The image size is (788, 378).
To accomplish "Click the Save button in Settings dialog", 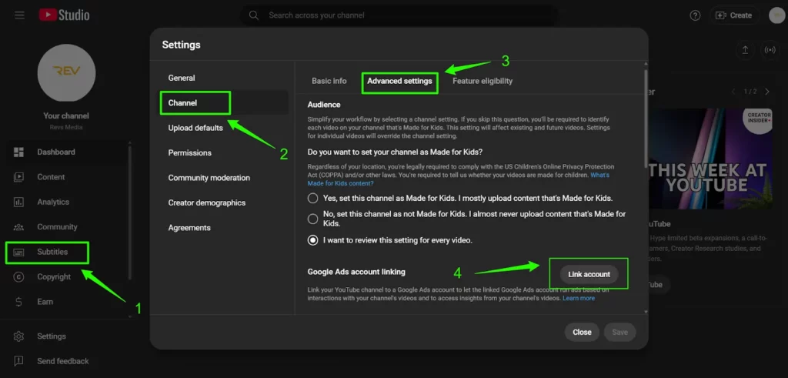I will 619,333.
